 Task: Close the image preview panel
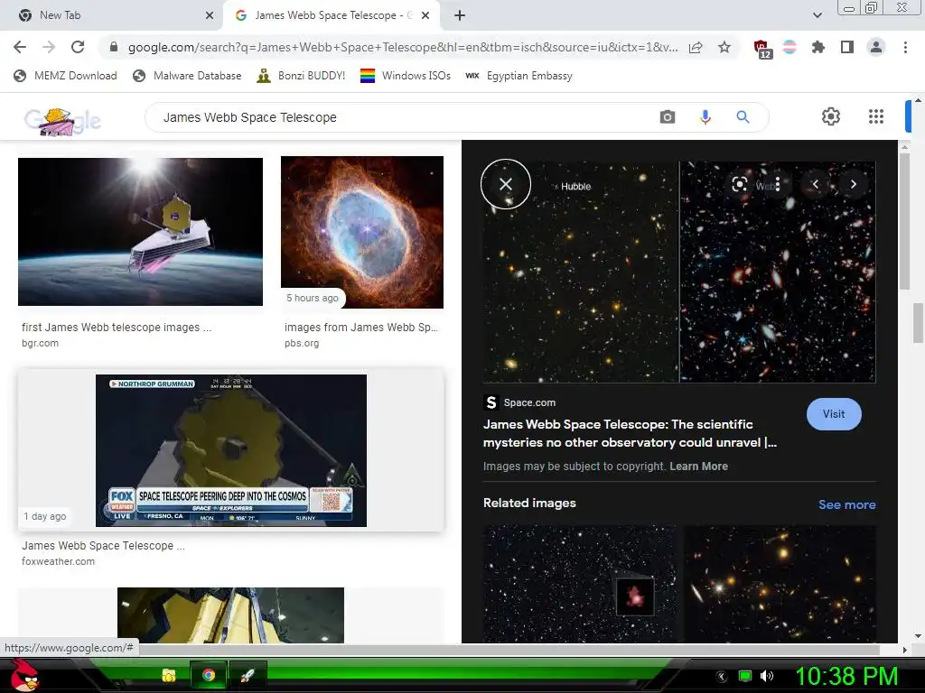pyautogui.click(x=506, y=184)
